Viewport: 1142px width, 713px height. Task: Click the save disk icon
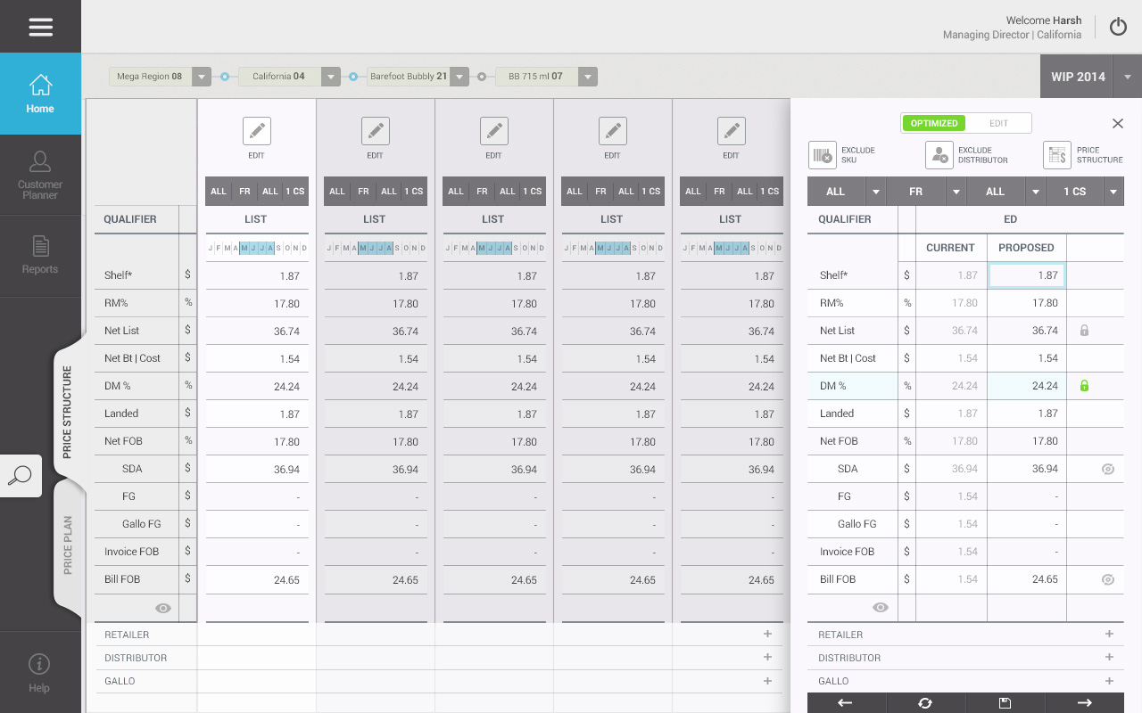click(x=1005, y=703)
